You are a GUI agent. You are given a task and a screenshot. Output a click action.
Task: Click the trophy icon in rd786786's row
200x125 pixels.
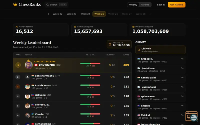coord(110,65)
